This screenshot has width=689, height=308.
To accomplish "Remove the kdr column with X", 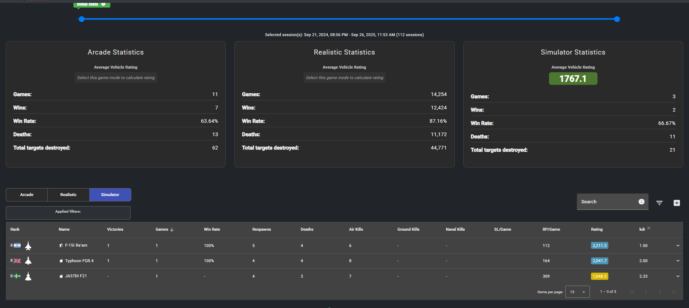I will tap(649, 228).
